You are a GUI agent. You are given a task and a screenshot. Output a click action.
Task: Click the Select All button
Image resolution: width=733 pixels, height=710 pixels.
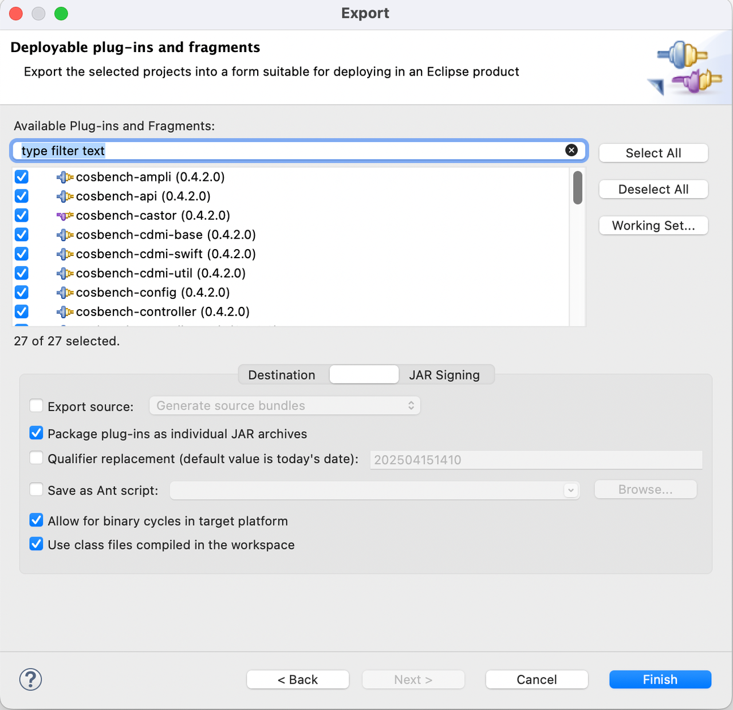point(653,153)
